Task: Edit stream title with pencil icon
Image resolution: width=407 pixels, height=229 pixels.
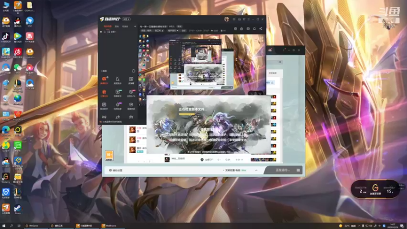Action: pos(162,31)
